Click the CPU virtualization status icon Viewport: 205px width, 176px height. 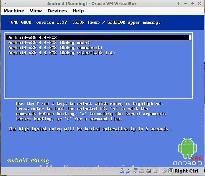[x=155, y=171]
